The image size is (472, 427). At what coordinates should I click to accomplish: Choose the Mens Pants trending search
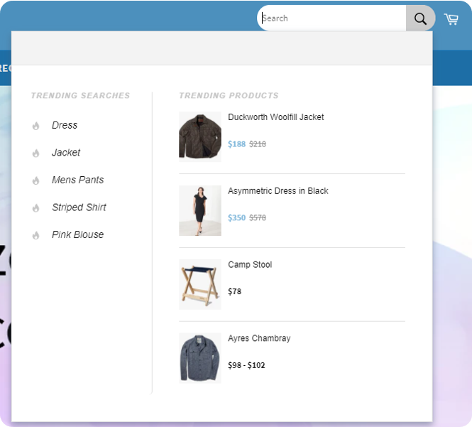[77, 180]
